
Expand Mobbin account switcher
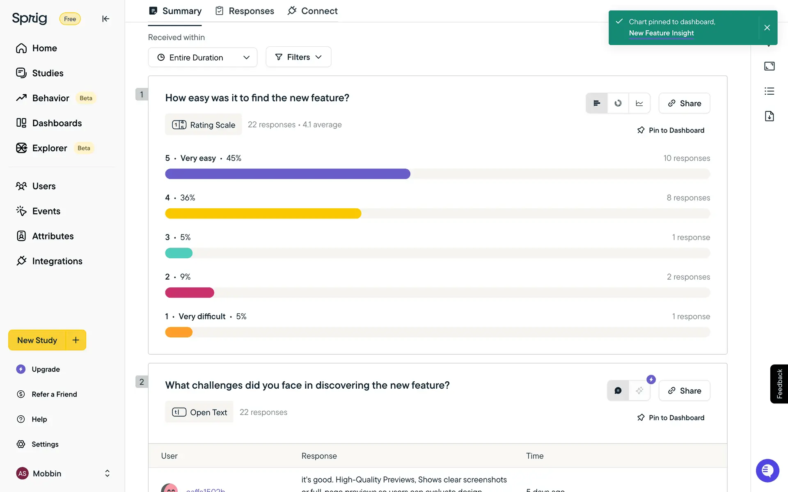[x=107, y=473]
